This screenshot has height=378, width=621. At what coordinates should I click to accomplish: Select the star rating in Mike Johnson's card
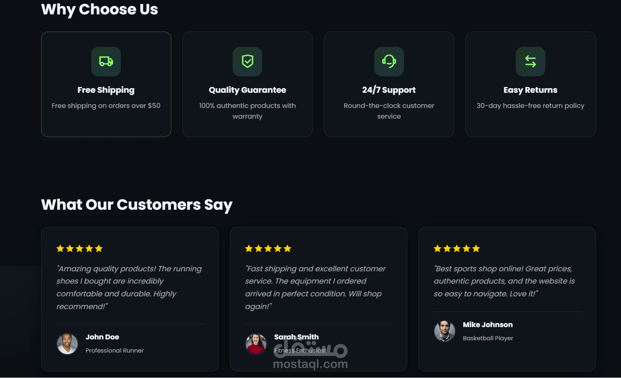coord(457,248)
